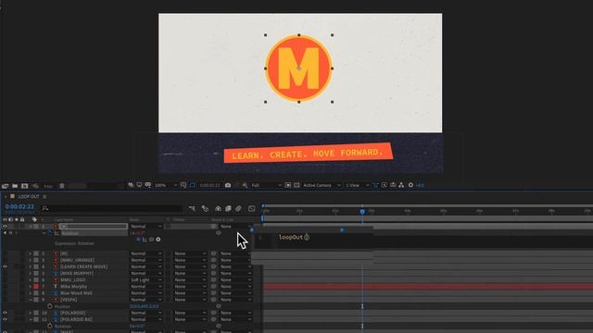Toggle transparency grid icon in viewer toolbar
This screenshot has width=593, height=333.
296,185
